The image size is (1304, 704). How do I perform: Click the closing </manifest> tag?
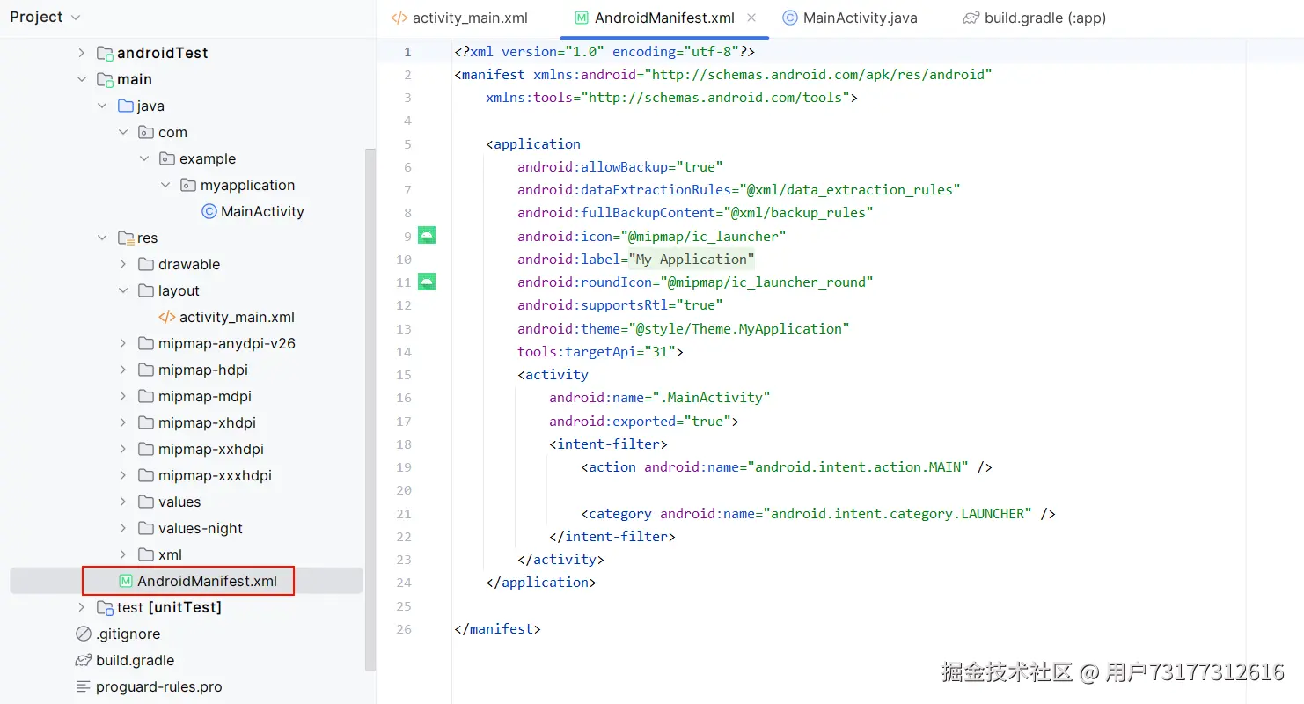click(497, 629)
